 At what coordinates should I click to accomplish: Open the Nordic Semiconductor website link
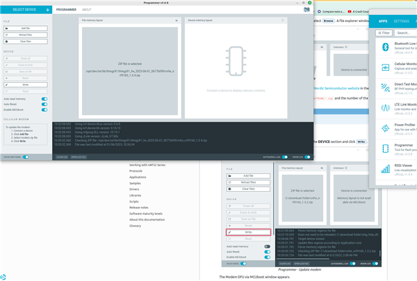tap(337, 88)
